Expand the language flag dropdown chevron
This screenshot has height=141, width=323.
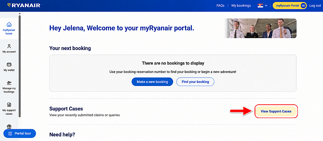[266, 6]
